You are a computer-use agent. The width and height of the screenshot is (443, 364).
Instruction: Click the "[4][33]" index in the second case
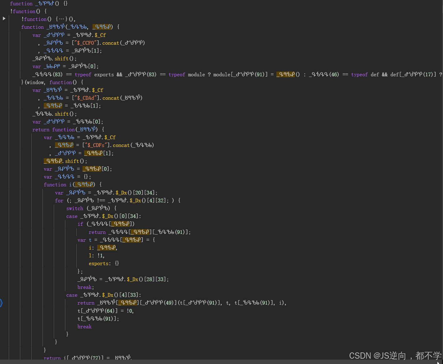tap(130, 295)
